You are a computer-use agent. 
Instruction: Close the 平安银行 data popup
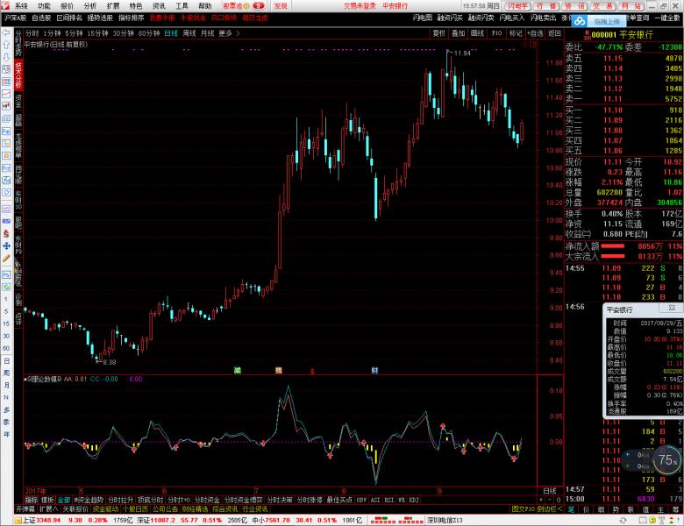pos(673,309)
